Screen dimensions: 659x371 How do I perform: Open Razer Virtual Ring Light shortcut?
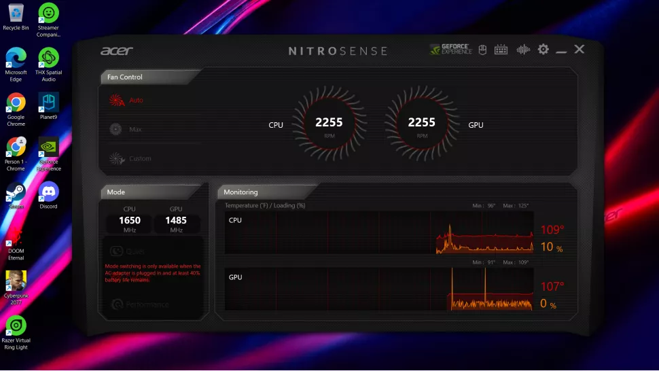pyautogui.click(x=16, y=333)
